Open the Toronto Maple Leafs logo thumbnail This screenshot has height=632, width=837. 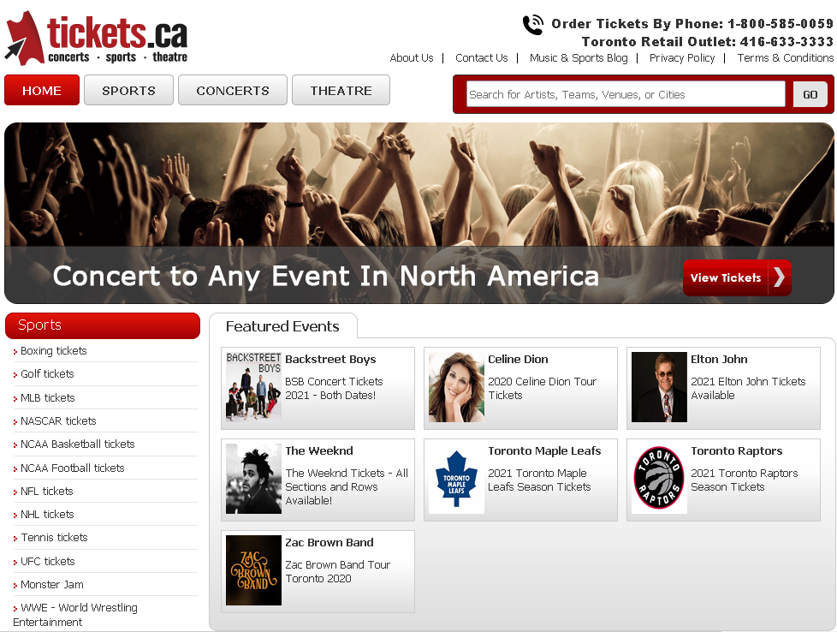coord(456,479)
